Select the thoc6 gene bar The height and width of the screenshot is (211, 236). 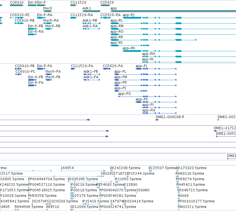tap(47, 11)
